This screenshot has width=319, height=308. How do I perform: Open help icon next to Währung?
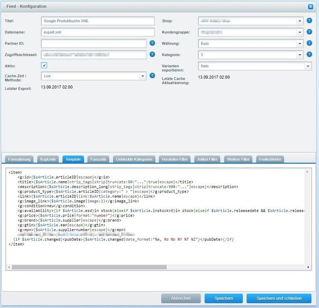(x=309, y=43)
